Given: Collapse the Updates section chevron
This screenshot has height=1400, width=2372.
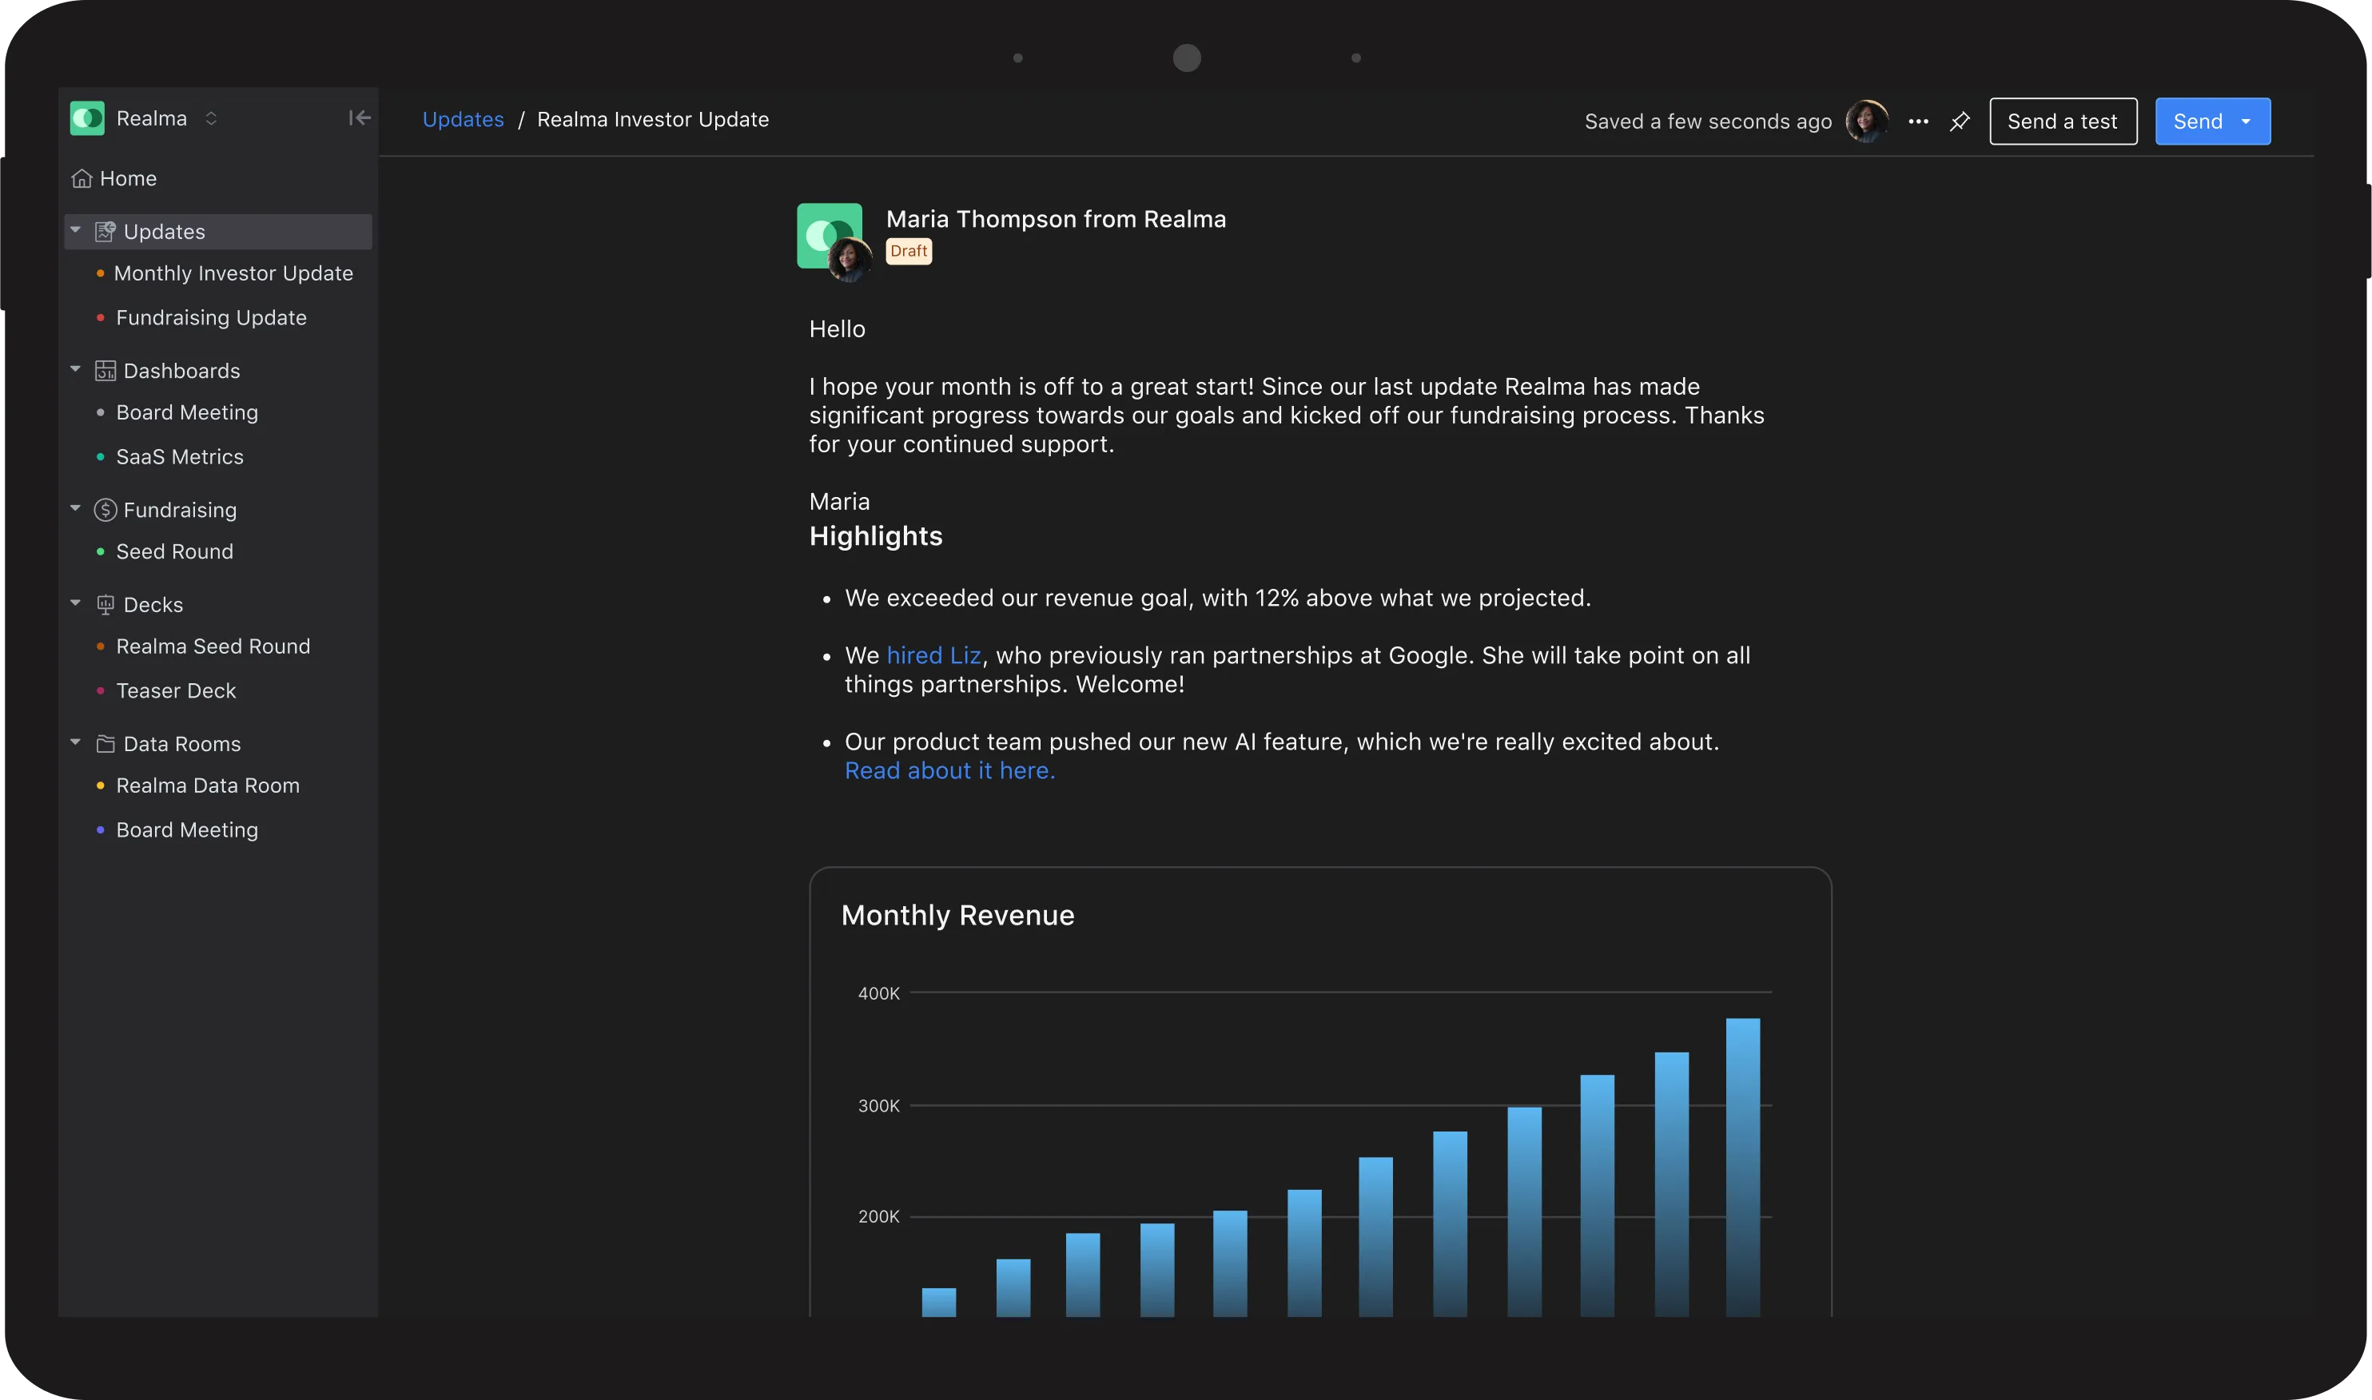Looking at the screenshot, I should click(75, 231).
